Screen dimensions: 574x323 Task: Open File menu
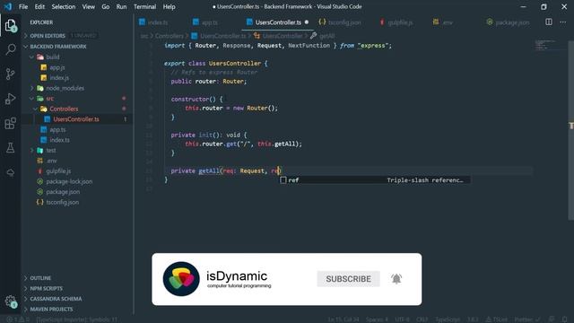pos(23,6)
